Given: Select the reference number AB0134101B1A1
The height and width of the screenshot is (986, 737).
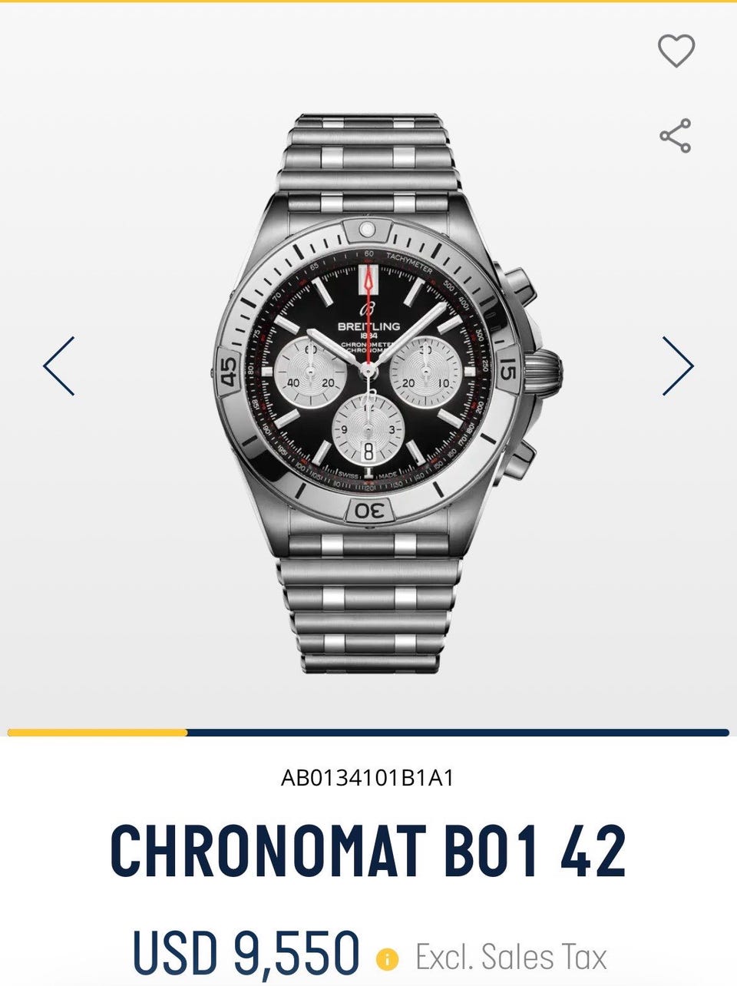Looking at the screenshot, I should pos(368,778).
